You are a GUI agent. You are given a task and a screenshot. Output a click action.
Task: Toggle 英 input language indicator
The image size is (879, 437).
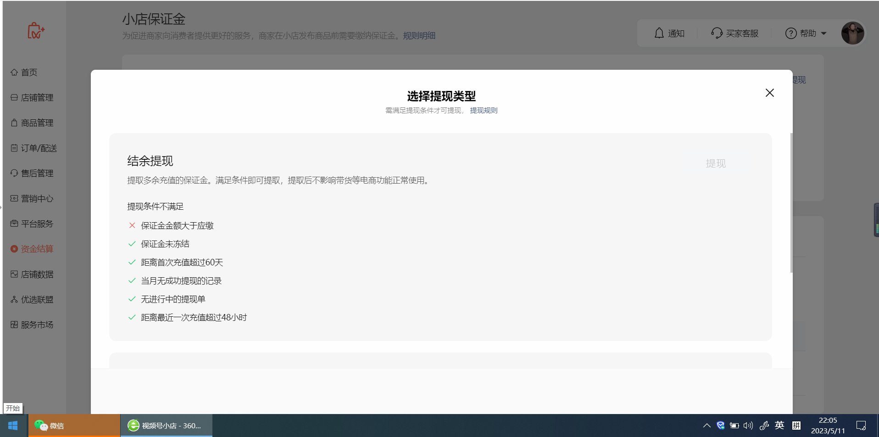(x=779, y=426)
